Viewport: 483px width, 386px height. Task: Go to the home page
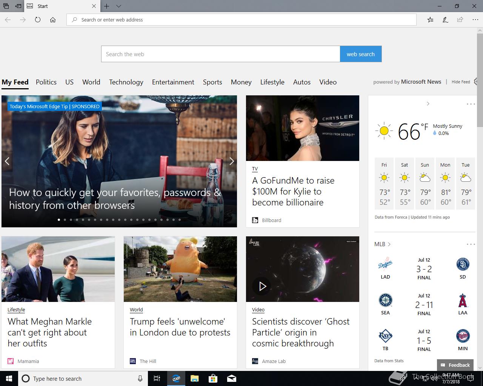[53, 20]
